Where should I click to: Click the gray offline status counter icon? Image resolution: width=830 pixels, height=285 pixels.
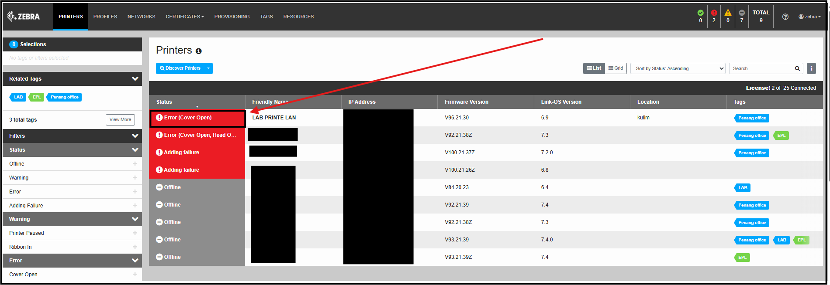tap(742, 13)
